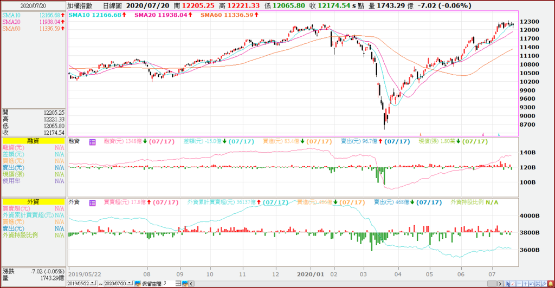This screenshot has height=288, width=555.
Task: Click 外資累計買賣超(元) row in left panel
Action: (x=34, y=215)
